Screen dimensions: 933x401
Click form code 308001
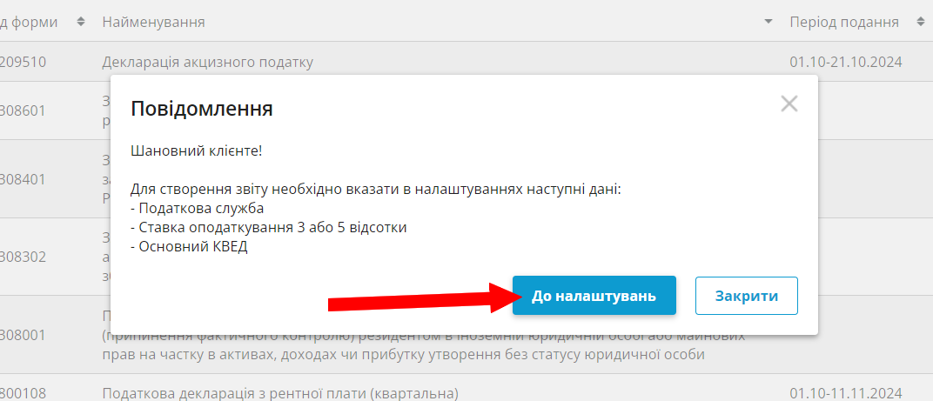pos(23,335)
